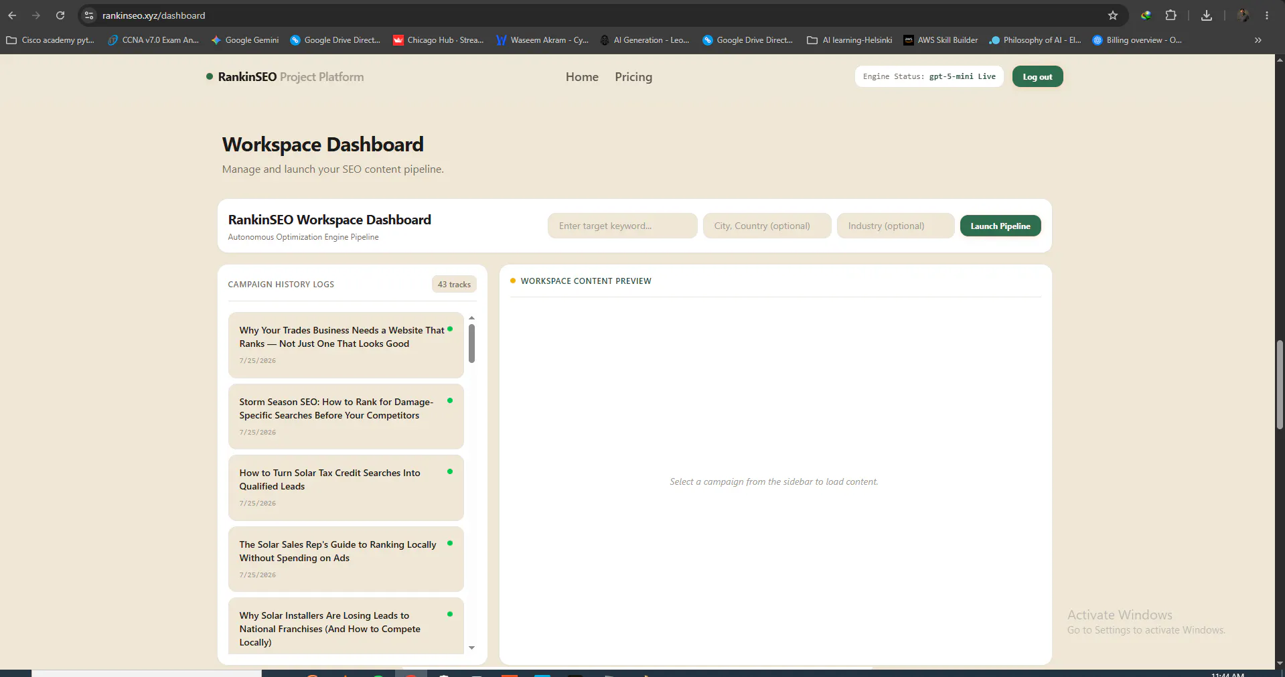Open the Storm Season SEO campaign card
Viewport: 1285px width, 677px height.
pyautogui.click(x=346, y=416)
